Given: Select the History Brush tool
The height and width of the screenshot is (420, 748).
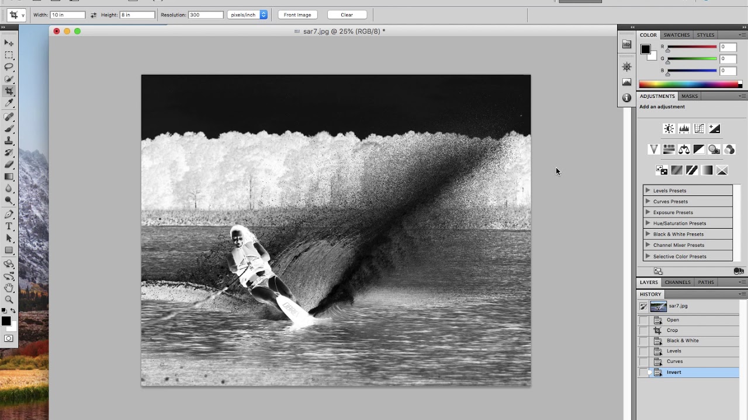Looking at the screenshot, I should point(9,153).
